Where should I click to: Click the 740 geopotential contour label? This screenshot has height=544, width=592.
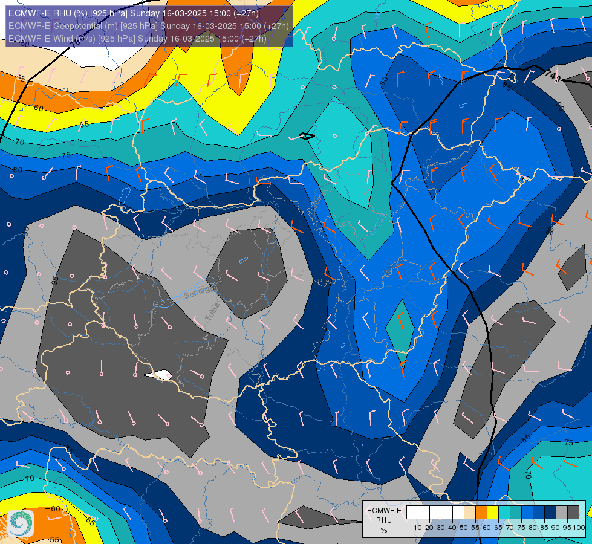(553, 77)
